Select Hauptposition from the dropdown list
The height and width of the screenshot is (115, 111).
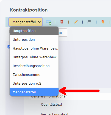(x=34, y=31)
